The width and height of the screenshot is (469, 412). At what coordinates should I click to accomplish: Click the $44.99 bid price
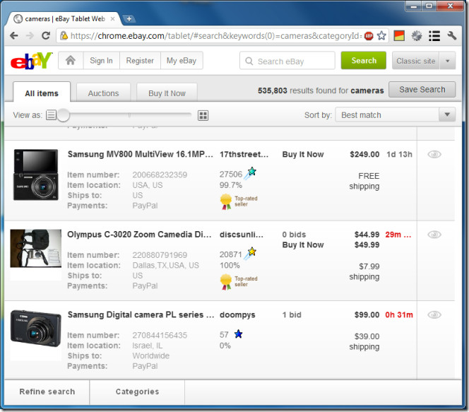[x=367, y=235]
